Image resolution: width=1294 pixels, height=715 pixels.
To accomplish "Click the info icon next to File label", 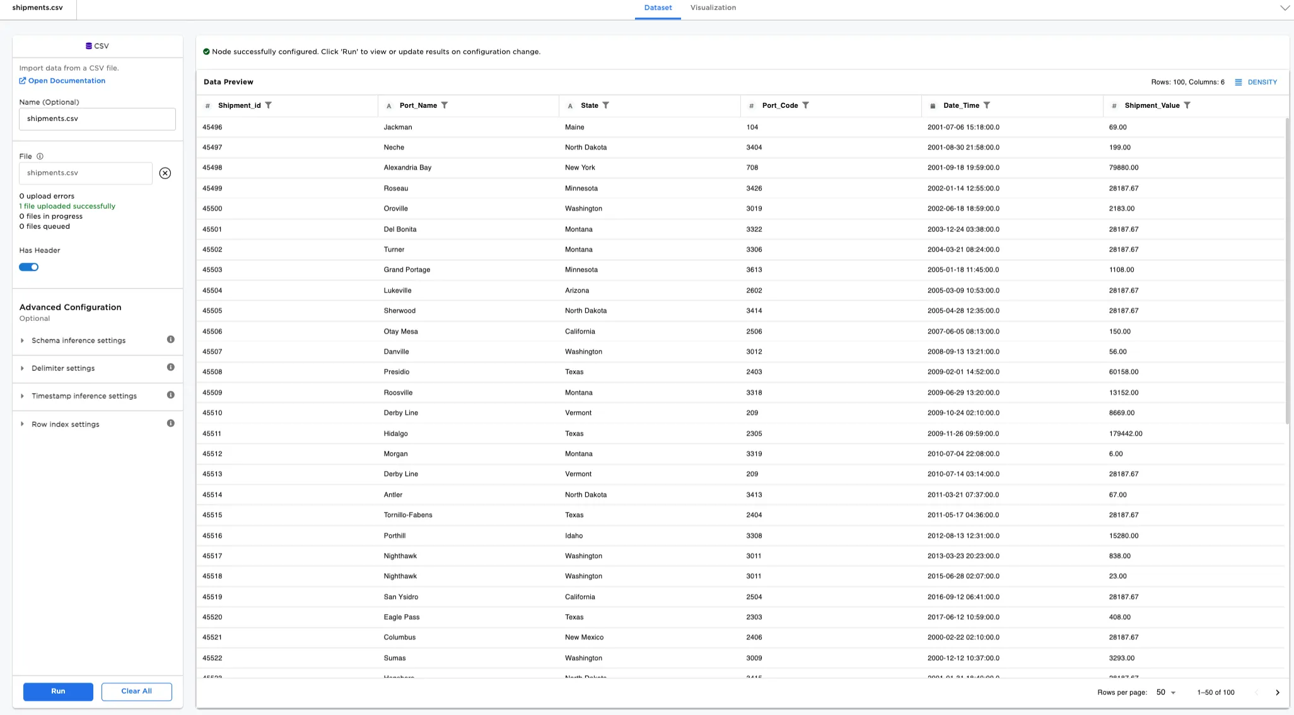I will click(40, 156).
